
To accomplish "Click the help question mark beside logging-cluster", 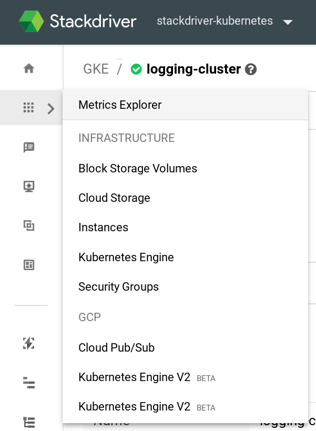I will pyautogui.click(x=251, y=69).
